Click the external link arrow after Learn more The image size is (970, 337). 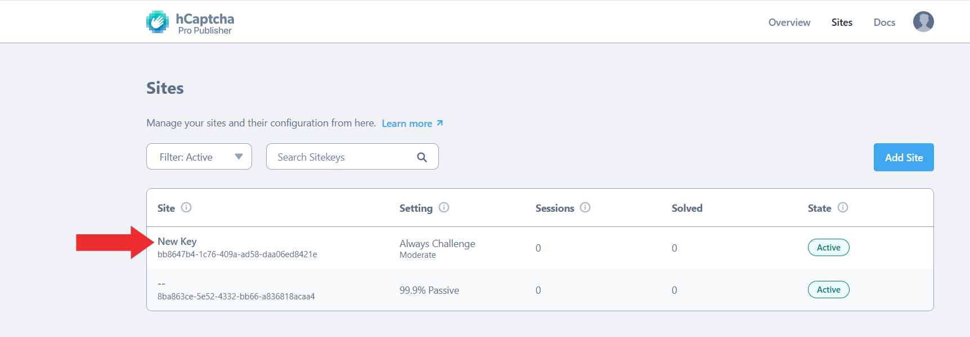pyautogui.click(x=440, y=123)
